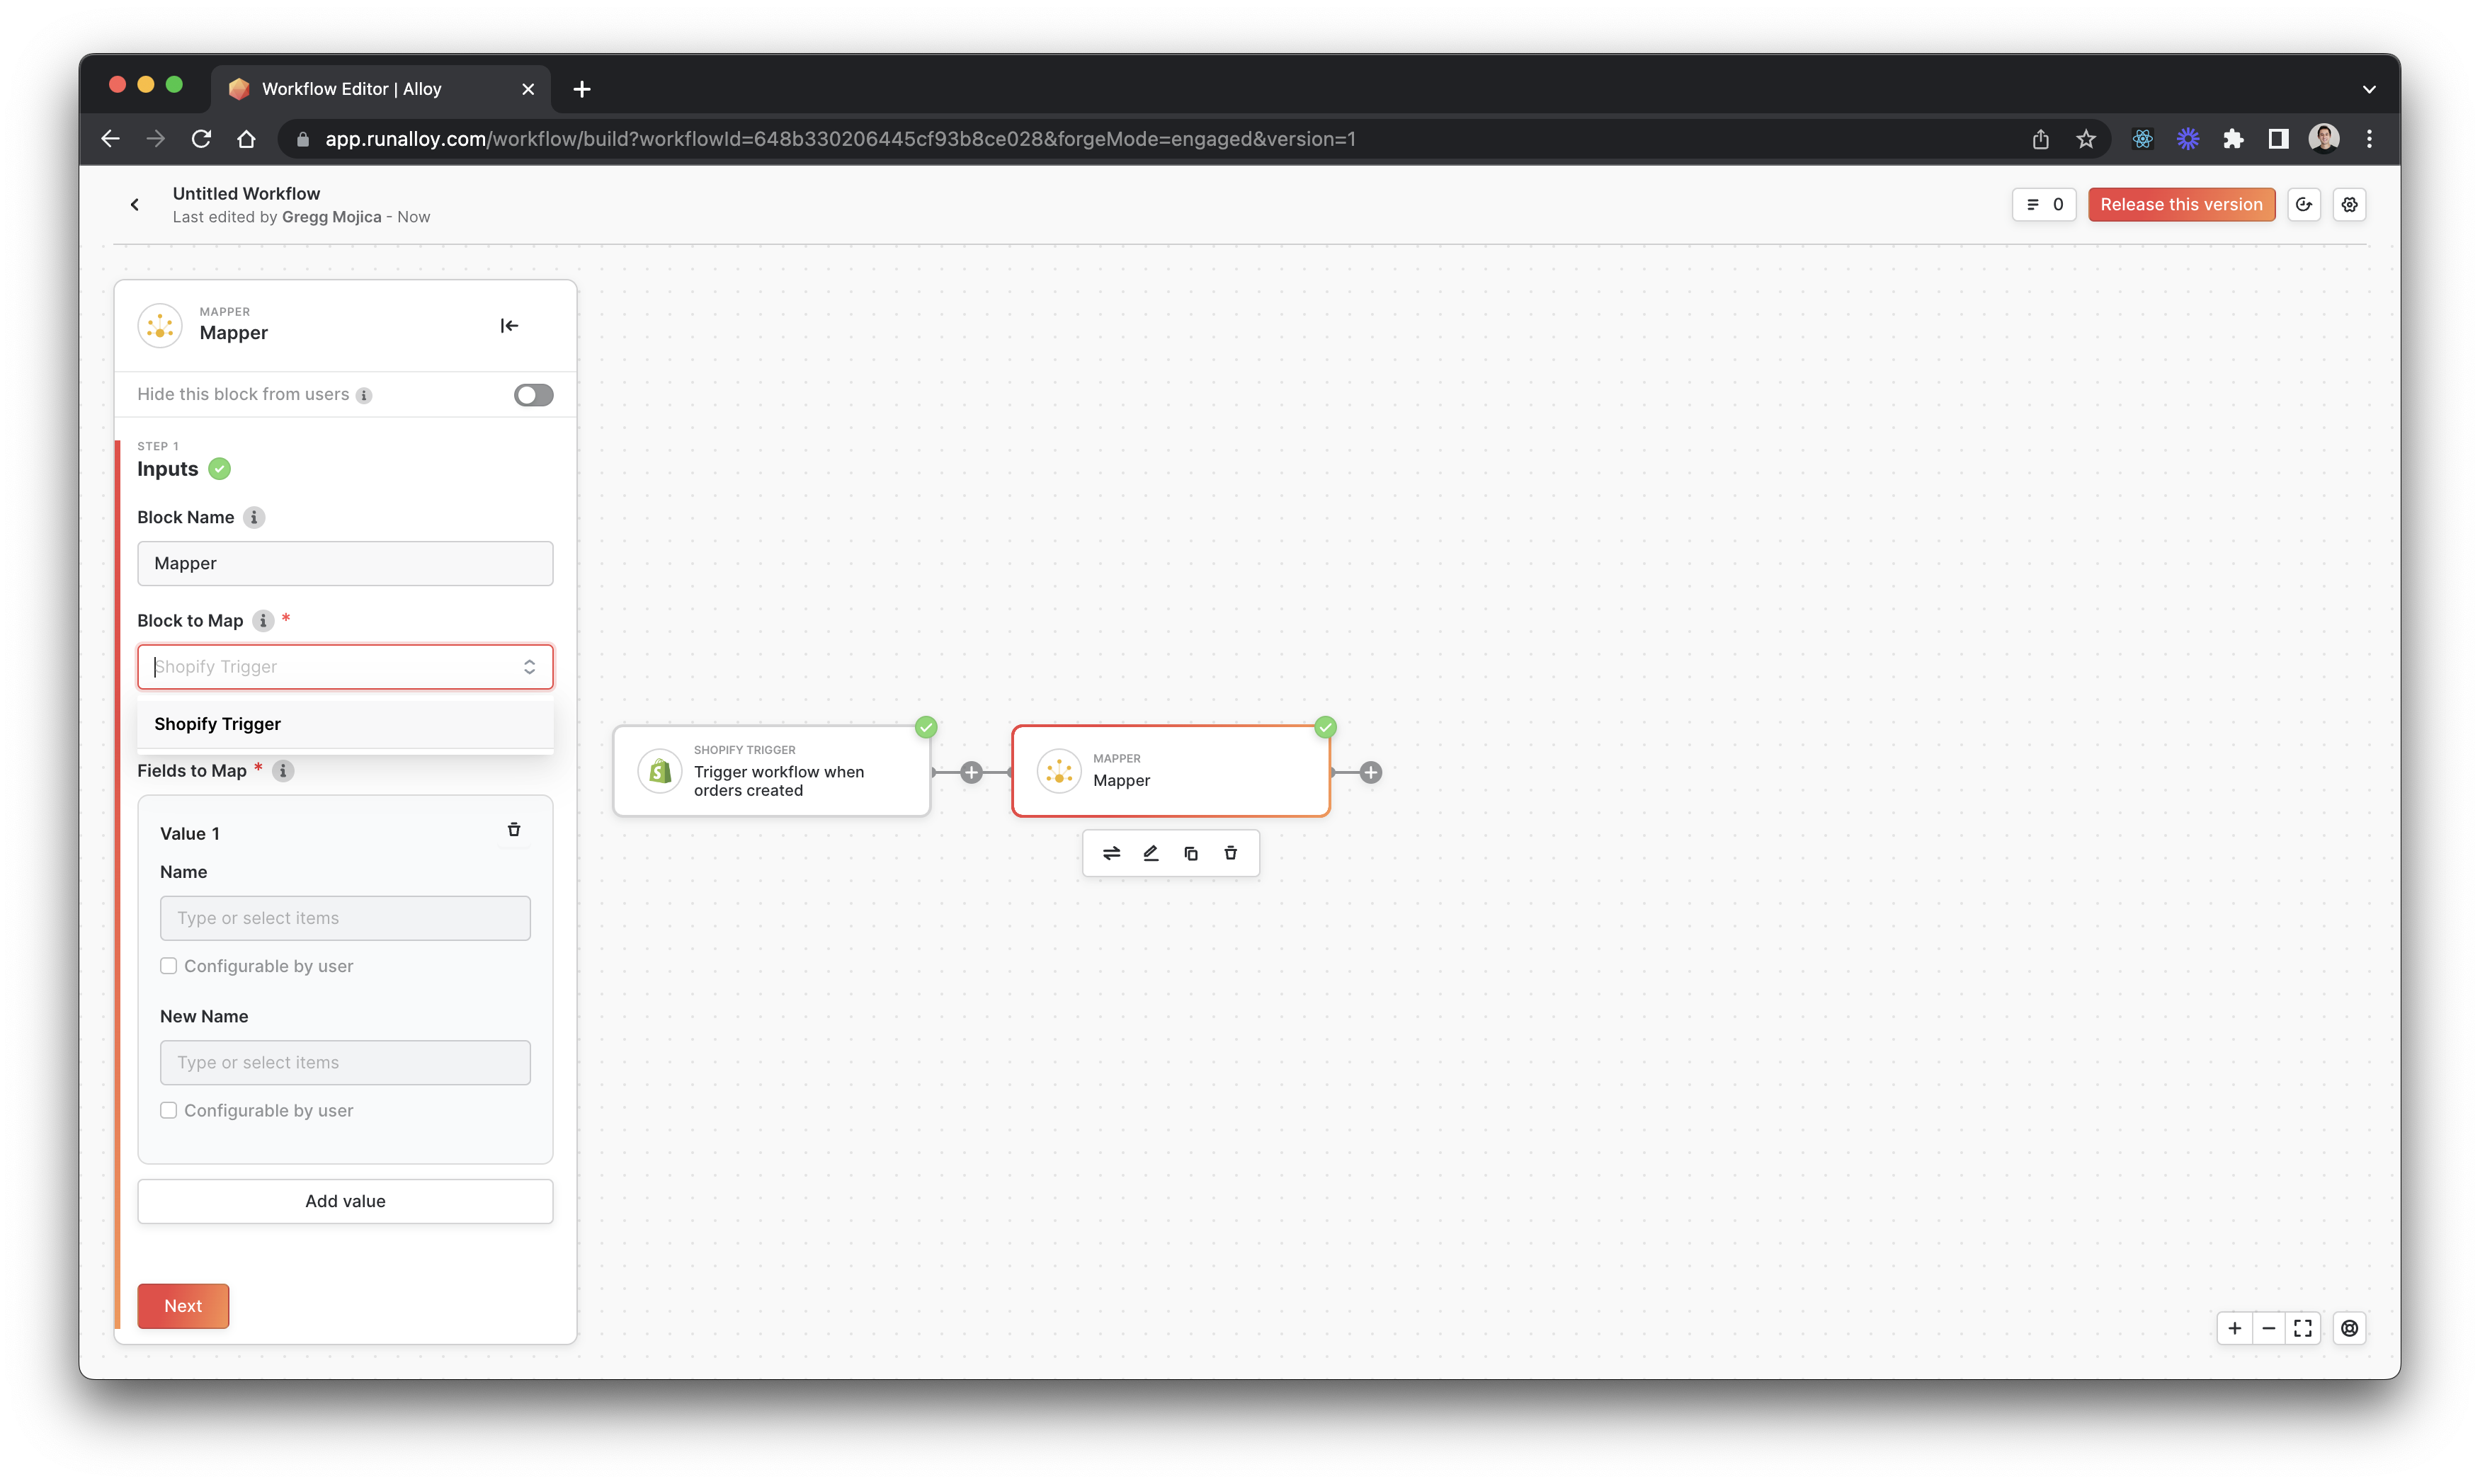Toggle Hide this block from users
This screenshot has width=2480, height=1484.
[533, 395]
